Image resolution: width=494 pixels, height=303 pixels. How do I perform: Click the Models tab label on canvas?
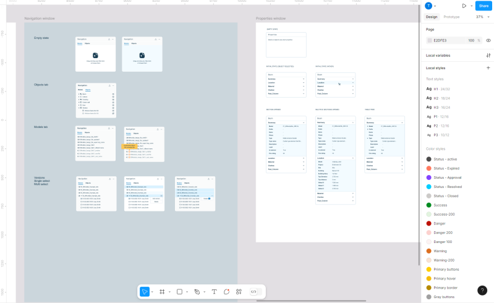(x=41, y=127)
